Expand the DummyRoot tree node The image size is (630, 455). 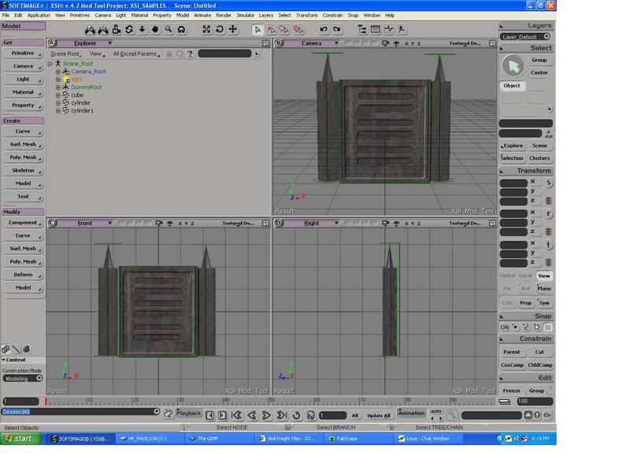tap(57, 87)
